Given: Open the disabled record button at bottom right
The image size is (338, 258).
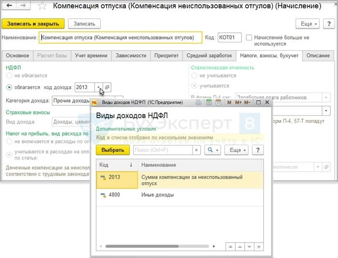Looking at the screenshot, I should [x=326, y=167].
